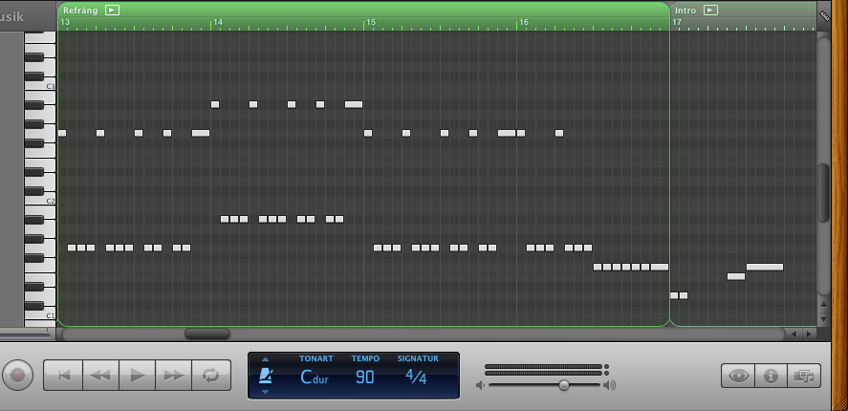
Task: Click the scroll left arrow
Action: click(794, 335)
